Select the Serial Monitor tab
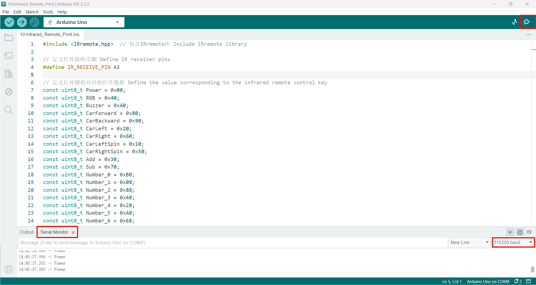 [x=54, y=232]
